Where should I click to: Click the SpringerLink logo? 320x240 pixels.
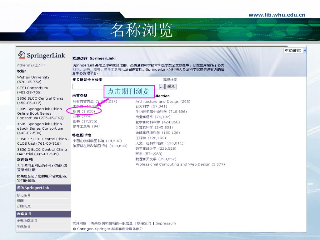(42, 55)
